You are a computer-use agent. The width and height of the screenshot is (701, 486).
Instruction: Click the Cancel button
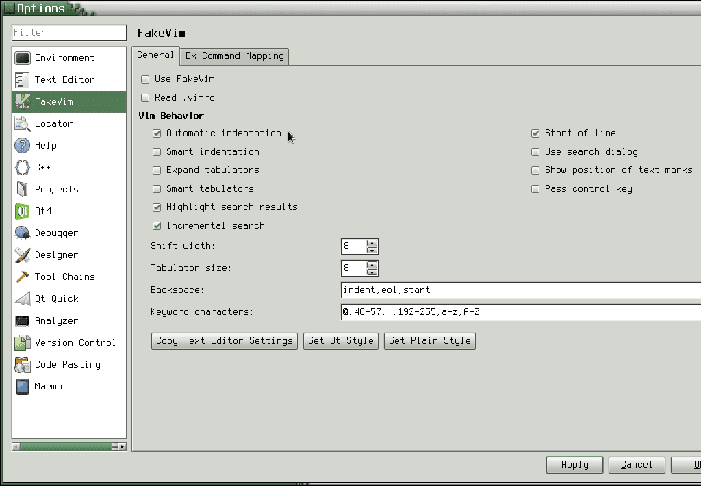(x=637, y=465)
